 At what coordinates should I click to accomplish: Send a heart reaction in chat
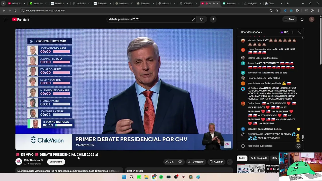coord(298,146)
